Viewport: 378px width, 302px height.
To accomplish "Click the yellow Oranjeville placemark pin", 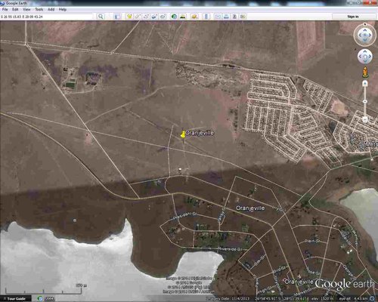I will coord(183,134).
